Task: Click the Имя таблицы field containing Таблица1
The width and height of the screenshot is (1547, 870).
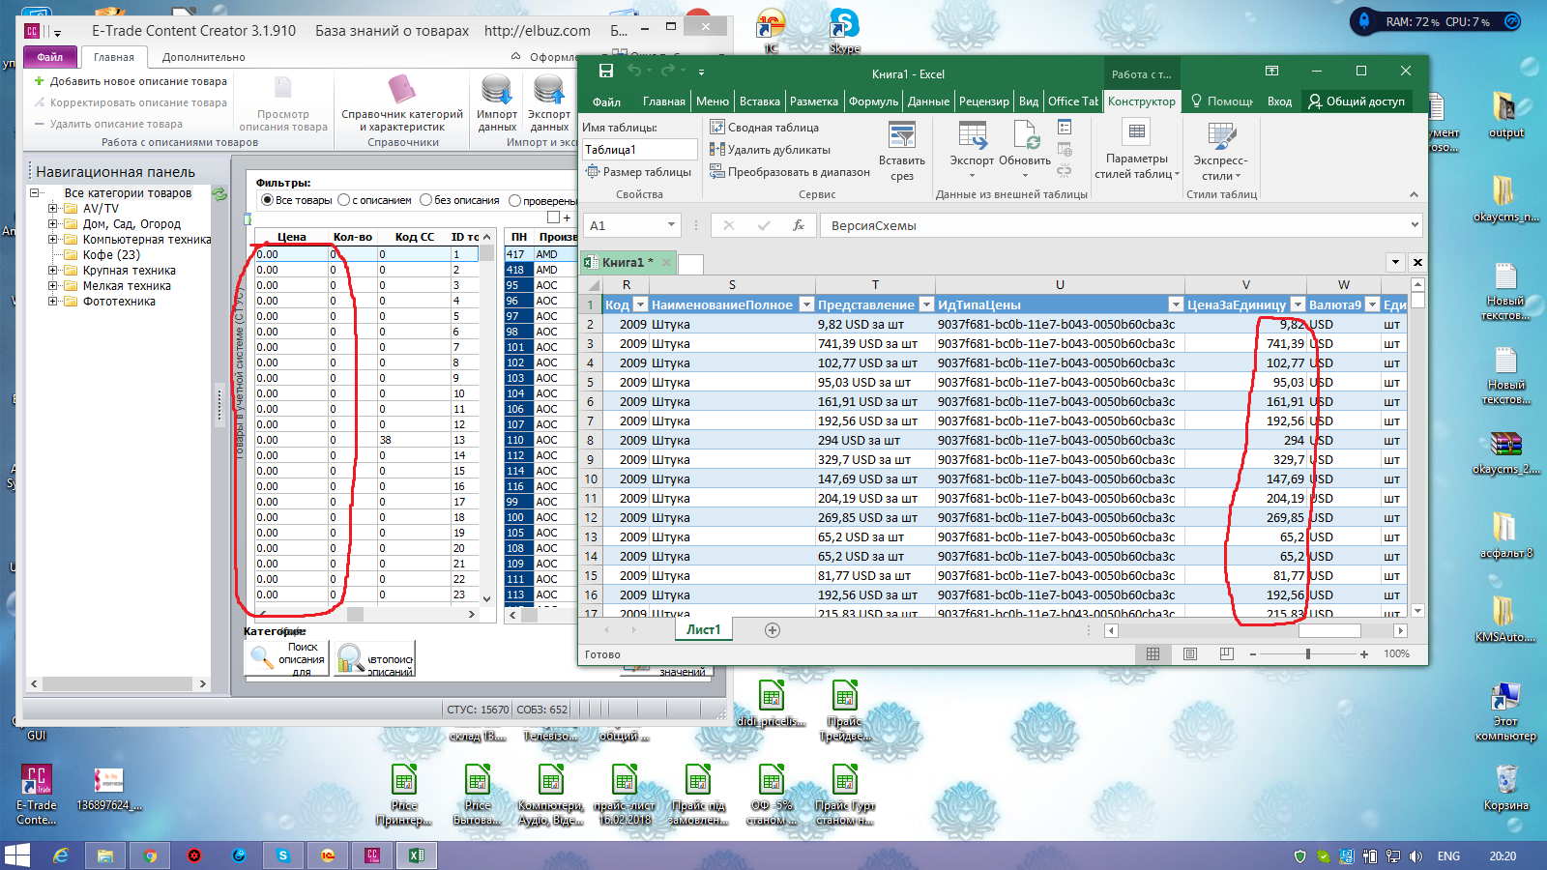Action: pos(639,150)
